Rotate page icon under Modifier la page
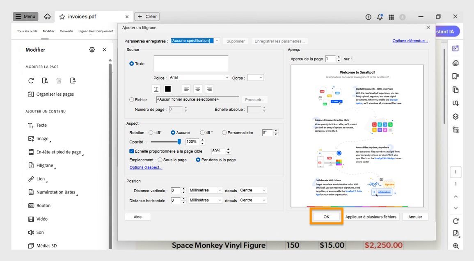Screen dimensions: 474x261 click(31, 81)
